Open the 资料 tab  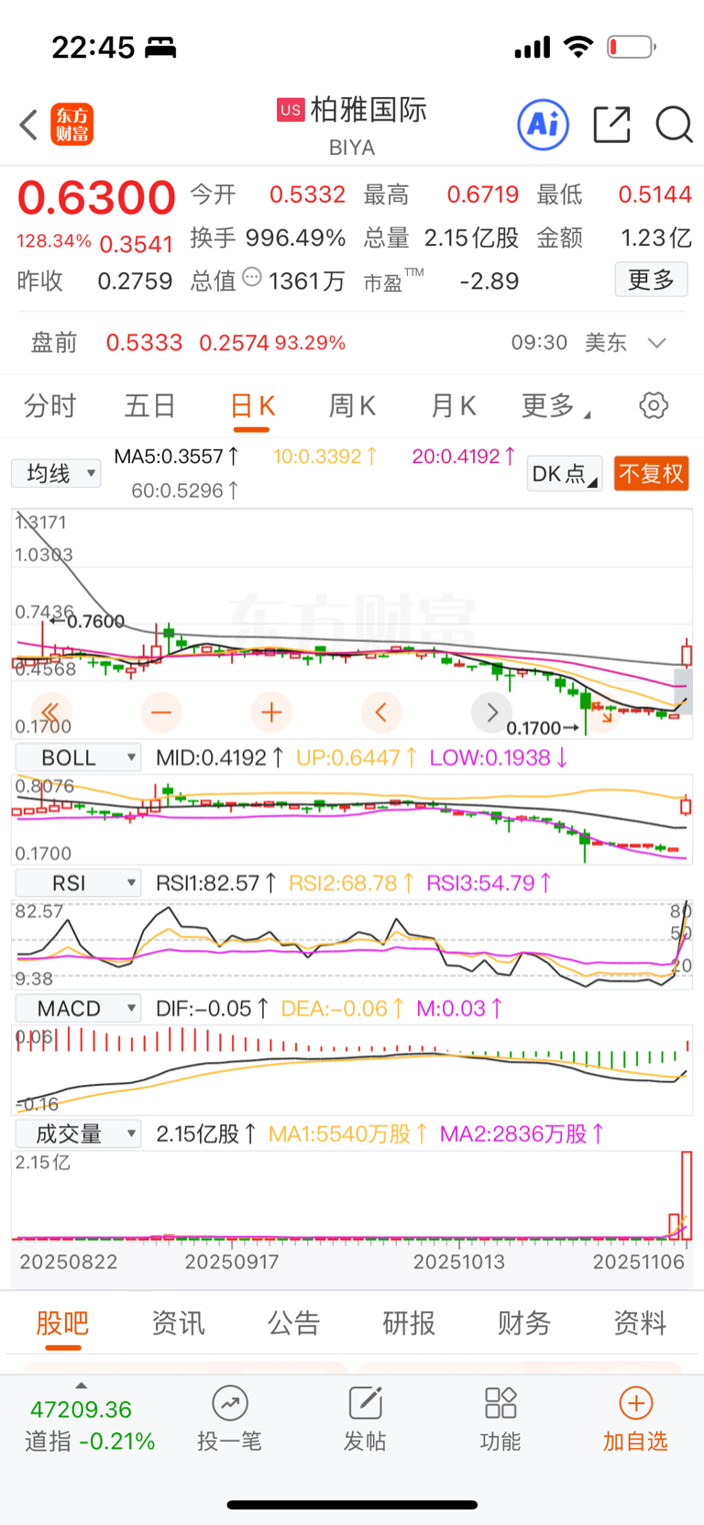point(640,1323)
